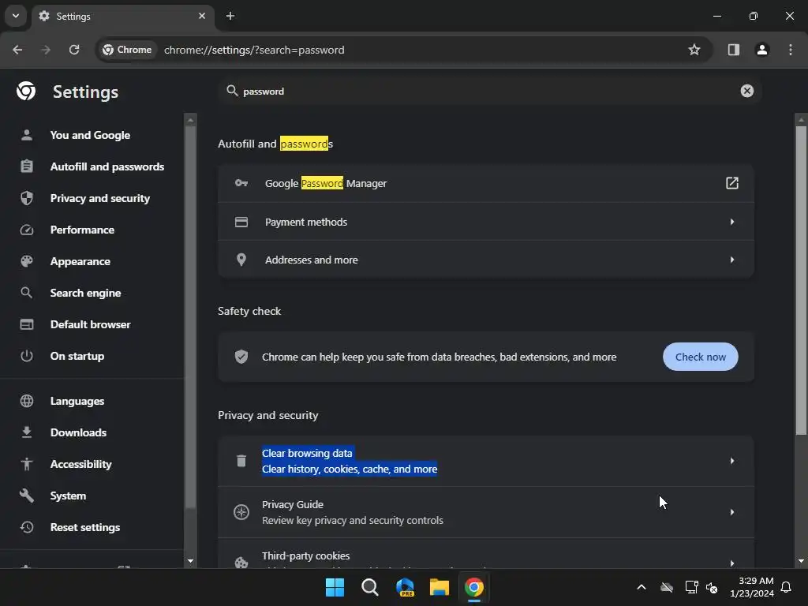Click the power icon beside On startup

[x=27, y=356]
